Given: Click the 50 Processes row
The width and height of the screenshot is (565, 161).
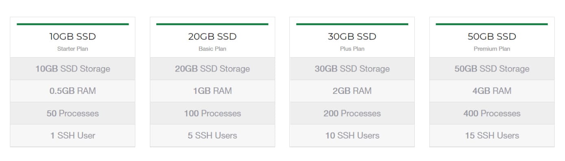Looking at the screenshot, I should pos(72,113).
